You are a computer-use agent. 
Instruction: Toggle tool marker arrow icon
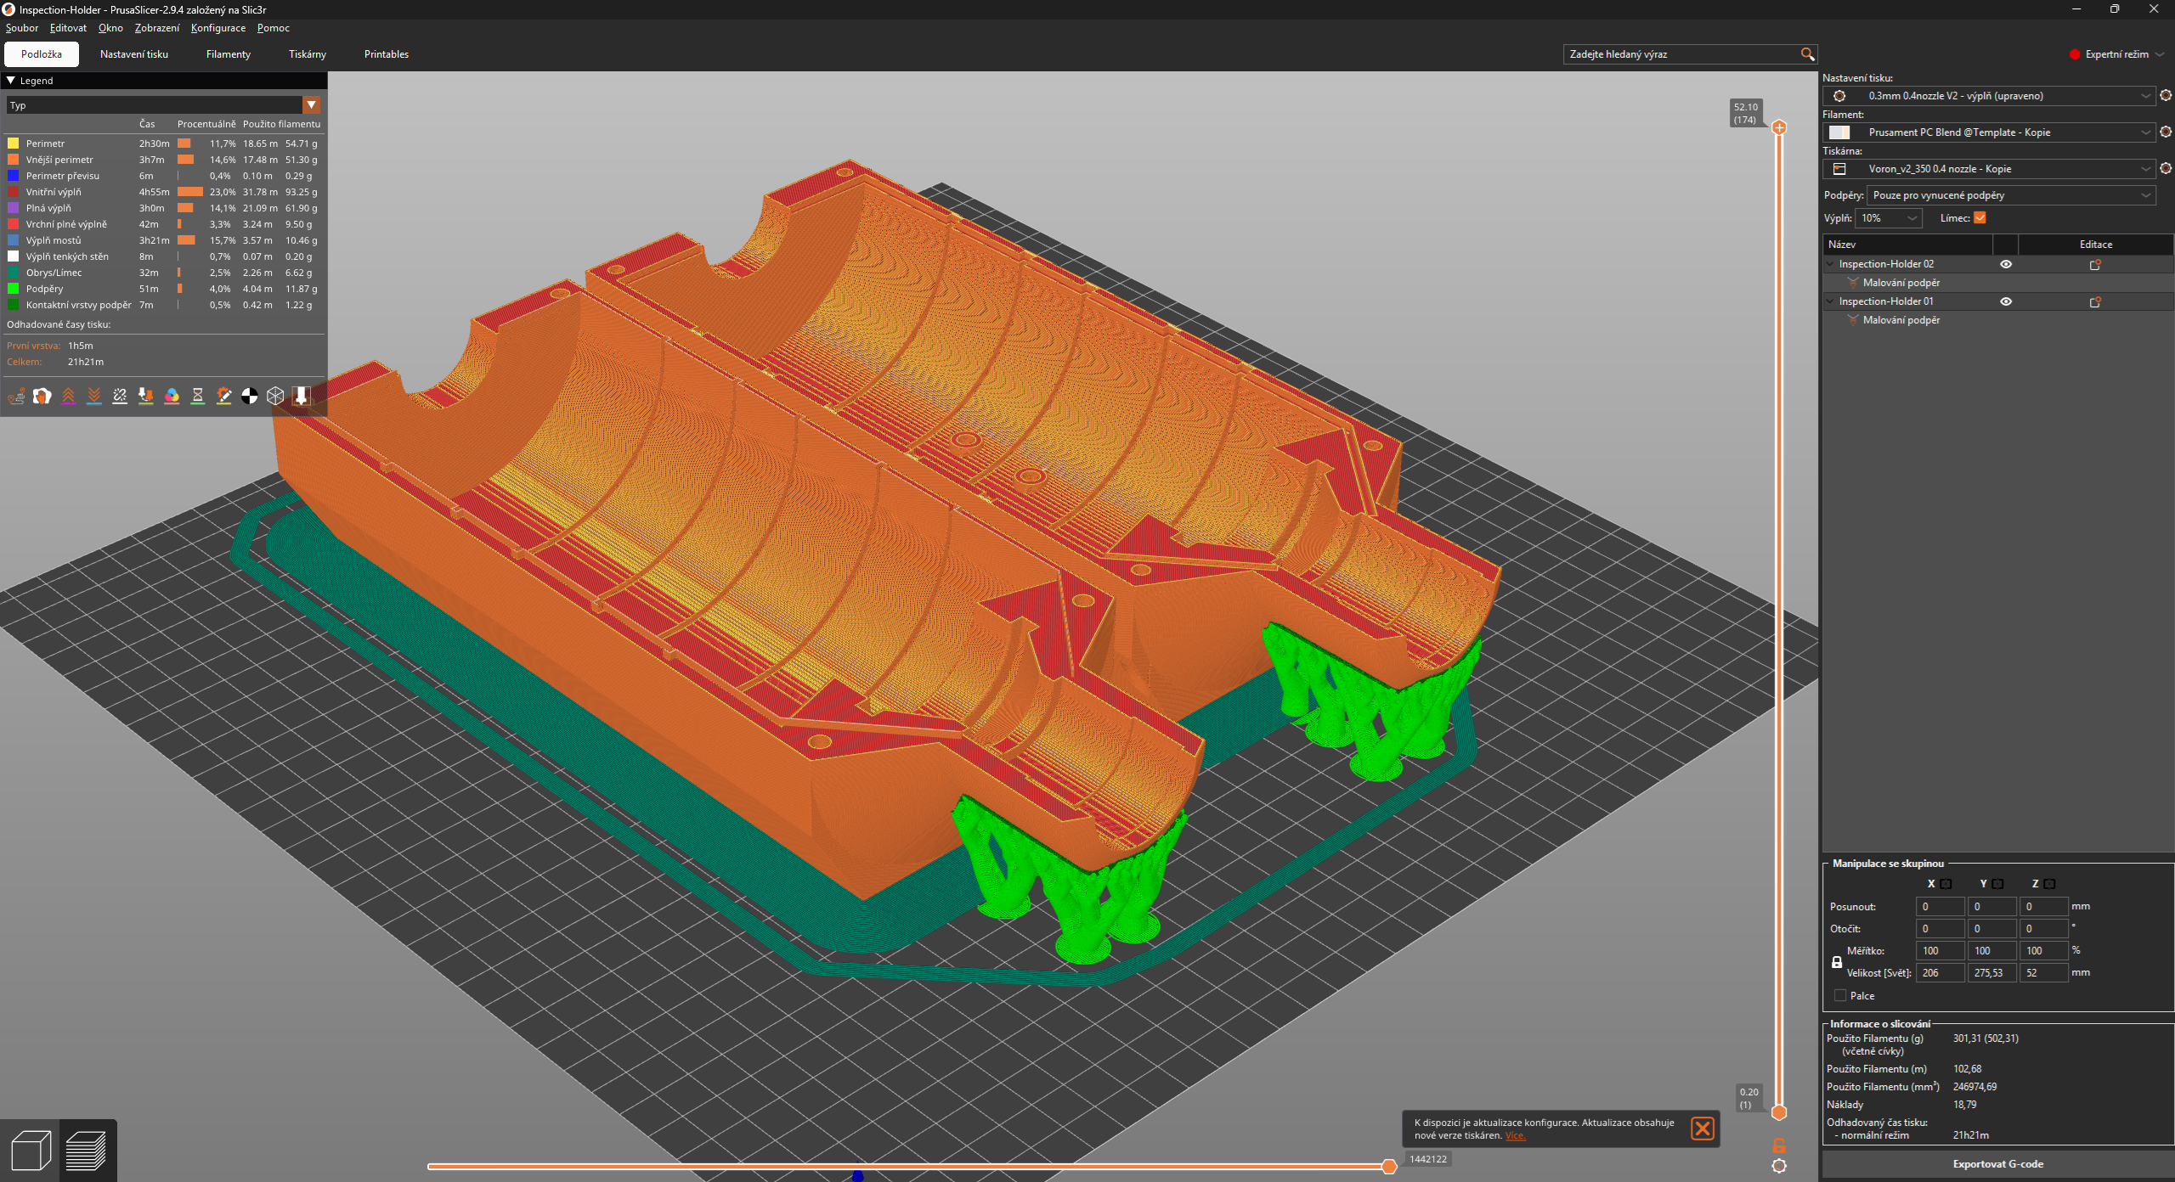[301, 396]
